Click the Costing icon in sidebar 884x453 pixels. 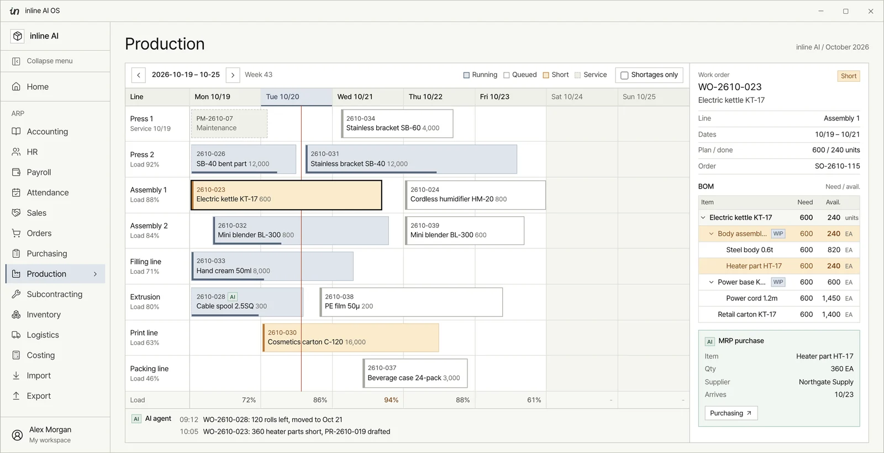coord(16,355)
